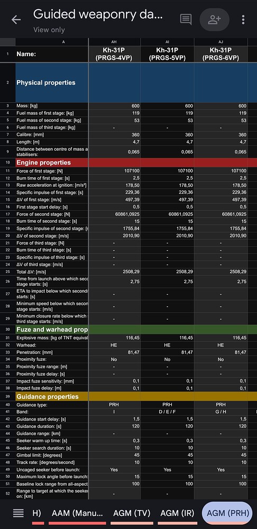Select the Calibre: [mm] label cell
The height and width of the screenshot is (529, 257).
click(x=52, y=134)
